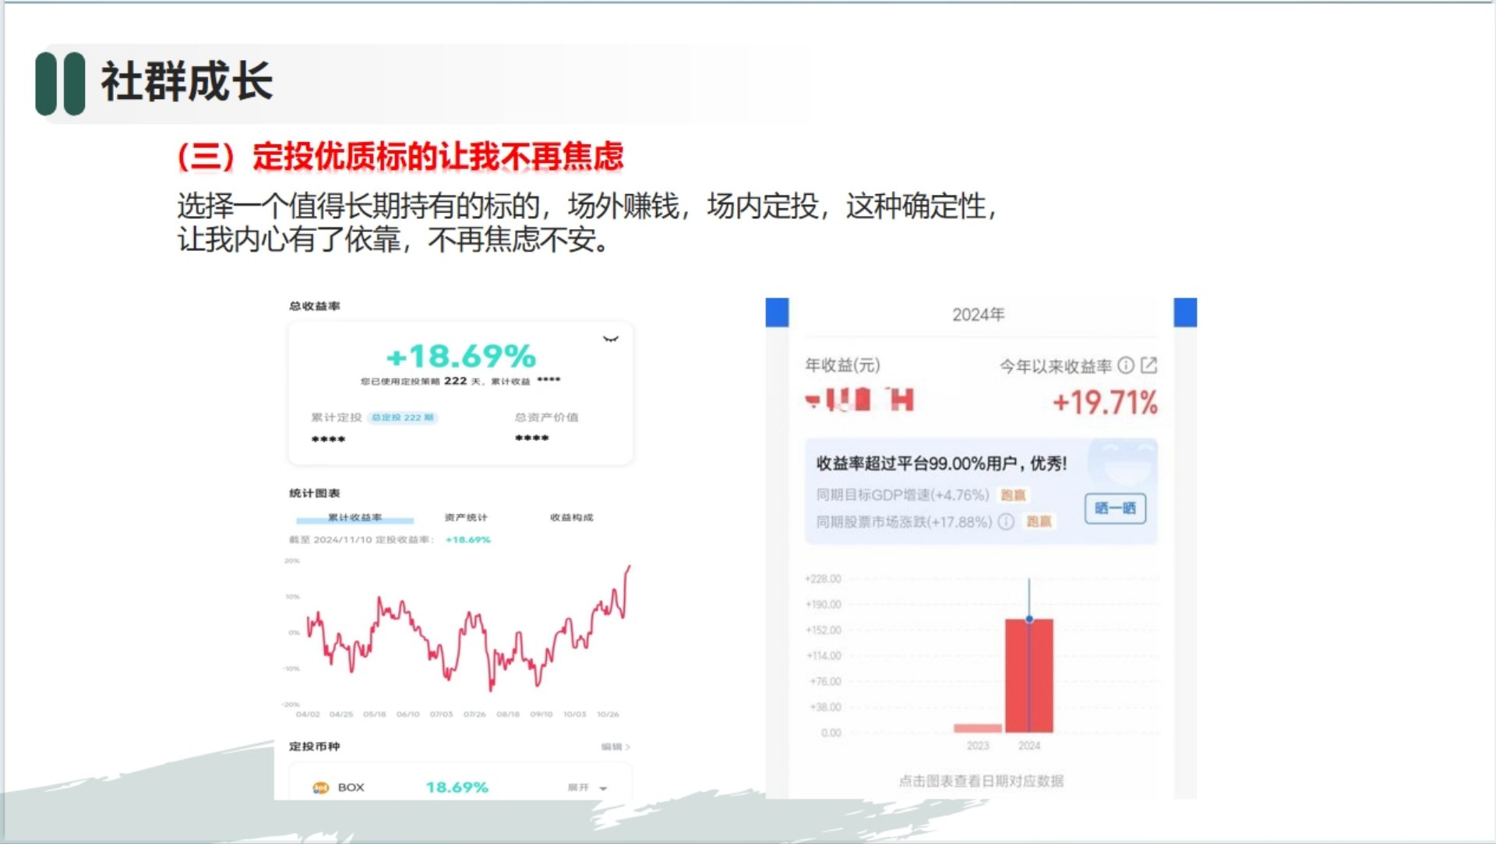Open 编辑 link for 定投币种

click(x=615, y=747)
